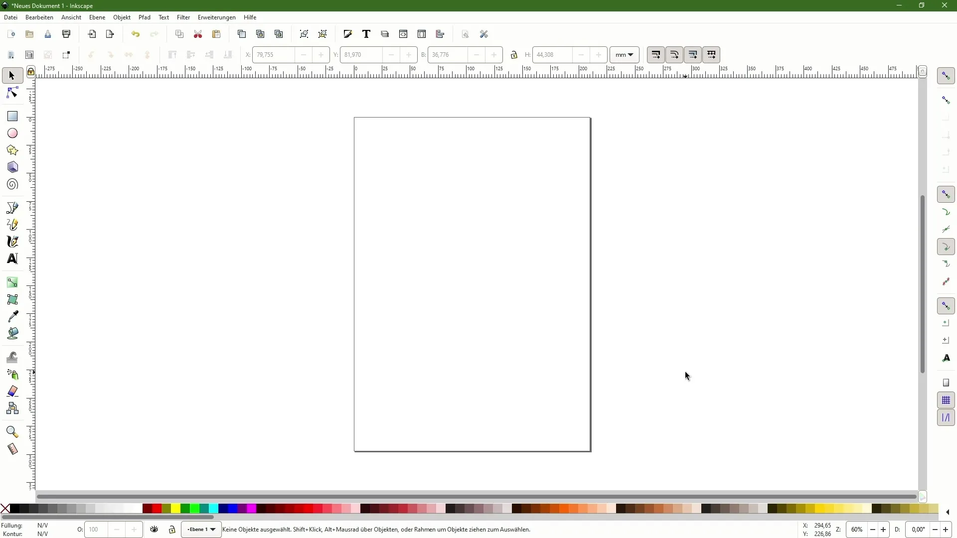Image resolution: width=957 pixels, height=538 pixels.
Task: Select the 3D box tool
Action: click(12, 167)
